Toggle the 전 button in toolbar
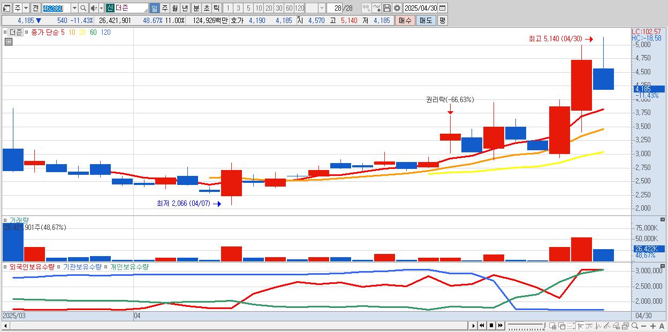This screenshot has width=668, height=332. pyautogui.click(x=35, y=8)
